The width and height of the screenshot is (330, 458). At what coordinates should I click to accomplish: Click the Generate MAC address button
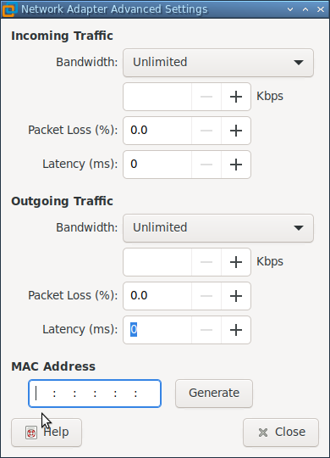click(x=214, y=394)
